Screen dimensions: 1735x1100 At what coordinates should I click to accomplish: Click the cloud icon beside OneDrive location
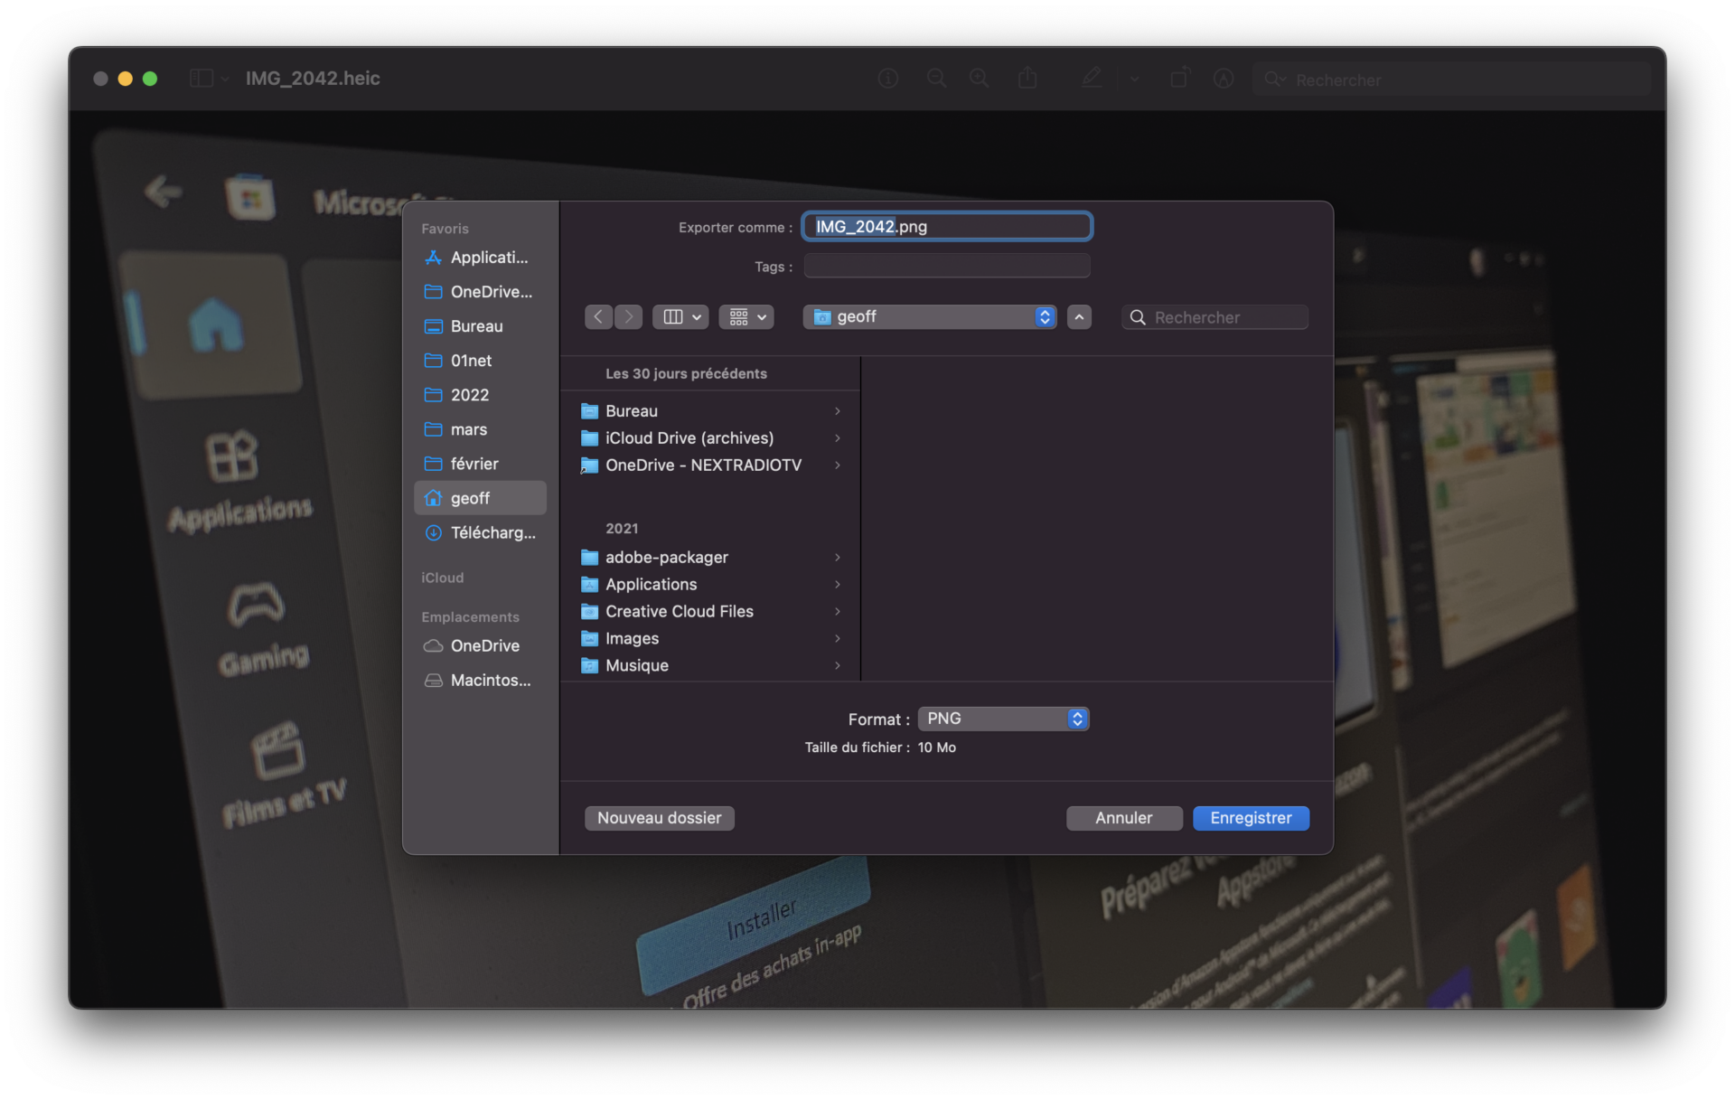(434, 646)
